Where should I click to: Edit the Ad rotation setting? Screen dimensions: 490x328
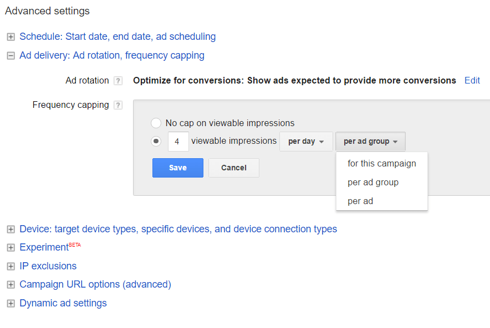click(472, 80)
